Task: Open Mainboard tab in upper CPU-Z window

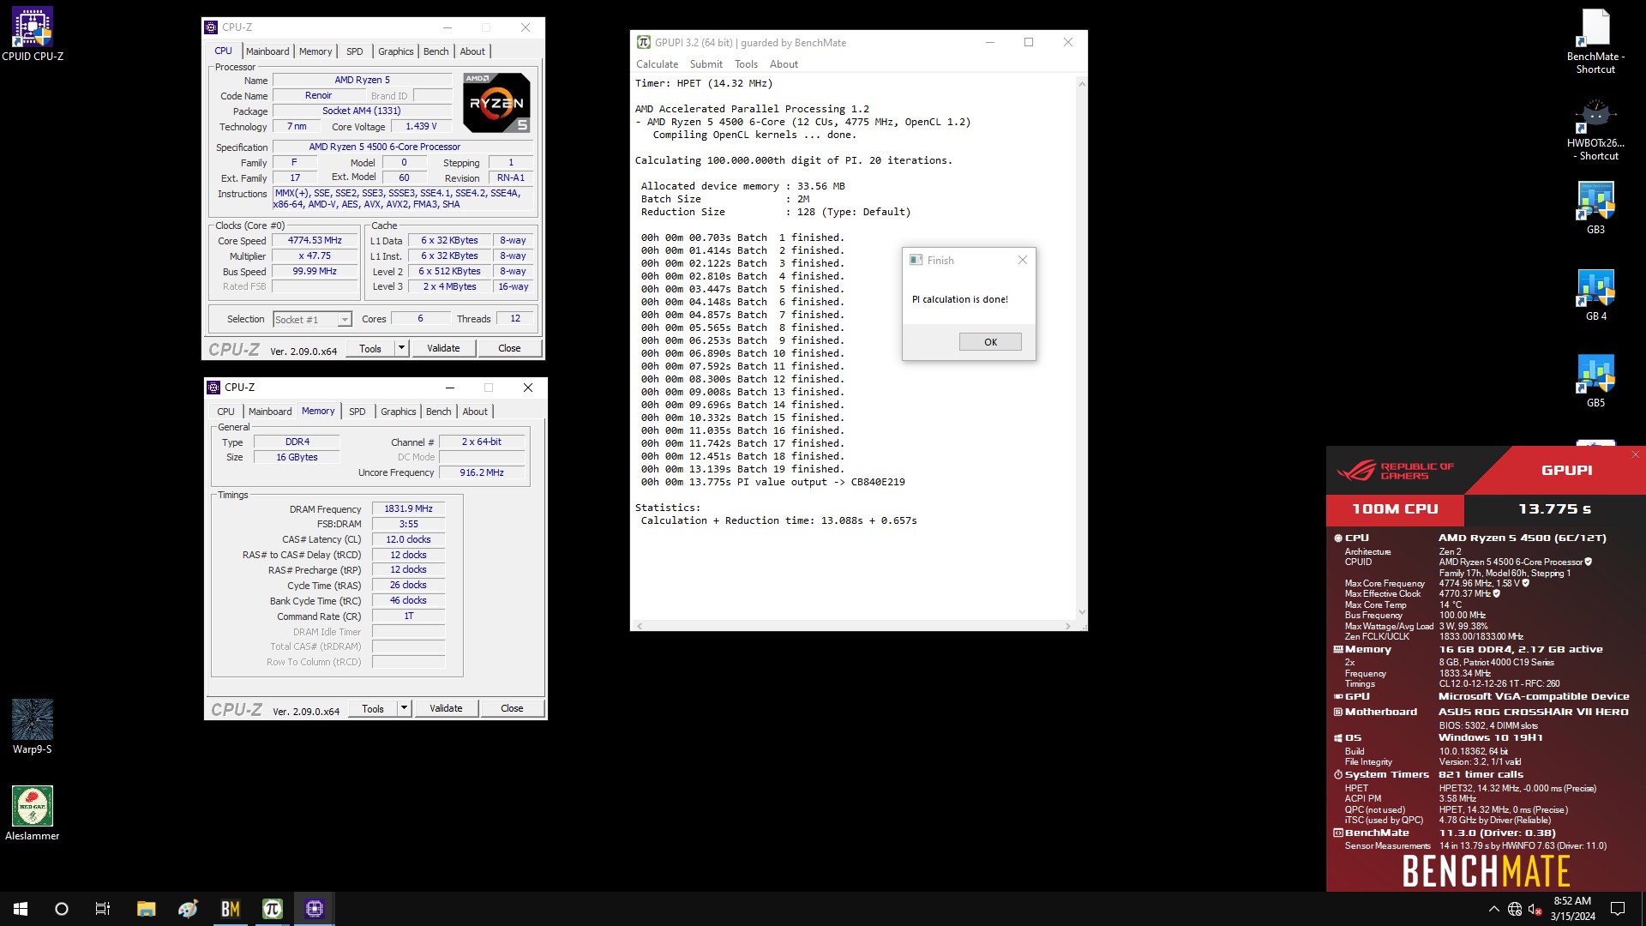Action: click(x=267, y=51)
